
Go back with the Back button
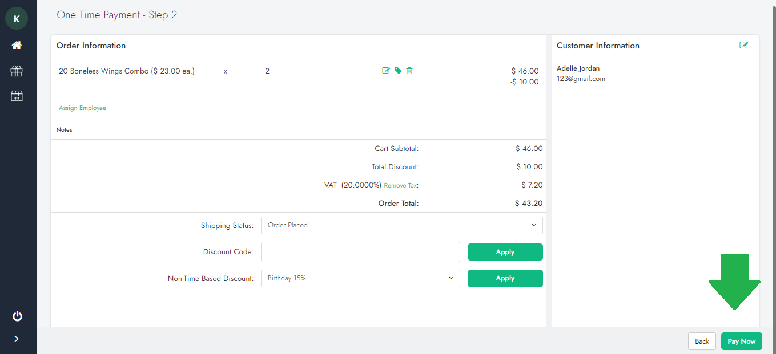coord(702,341)
